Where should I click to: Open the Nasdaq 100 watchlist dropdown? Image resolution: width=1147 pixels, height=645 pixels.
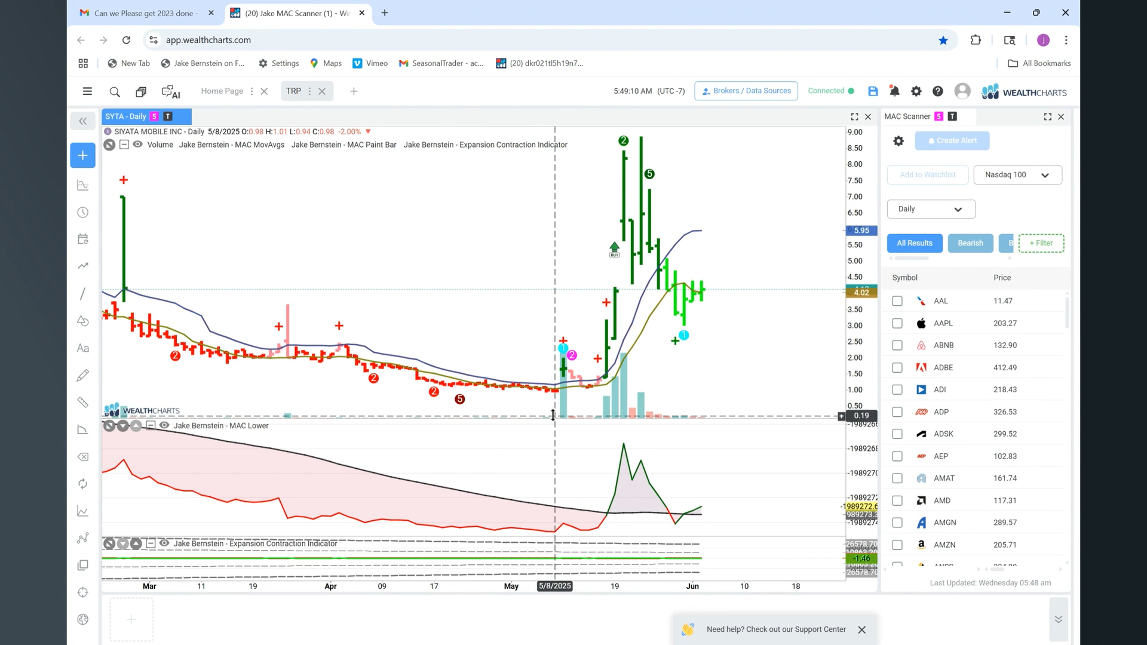click(x=1017, y=175)
